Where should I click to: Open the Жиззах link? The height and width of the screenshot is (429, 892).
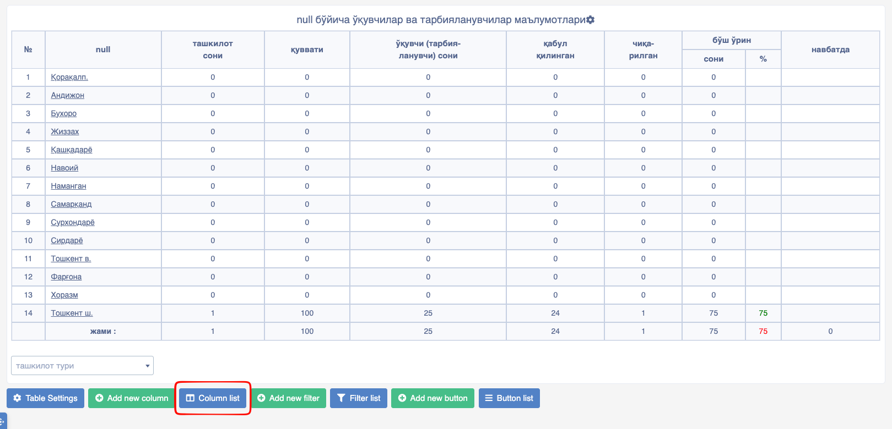[x=65, y=131]
